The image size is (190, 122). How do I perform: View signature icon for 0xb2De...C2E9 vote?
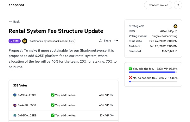[112, 115]
